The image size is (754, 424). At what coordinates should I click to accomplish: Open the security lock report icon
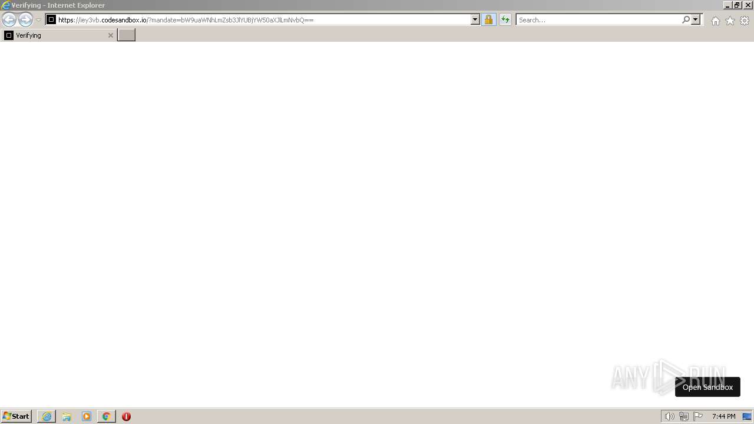coord(488,19)
